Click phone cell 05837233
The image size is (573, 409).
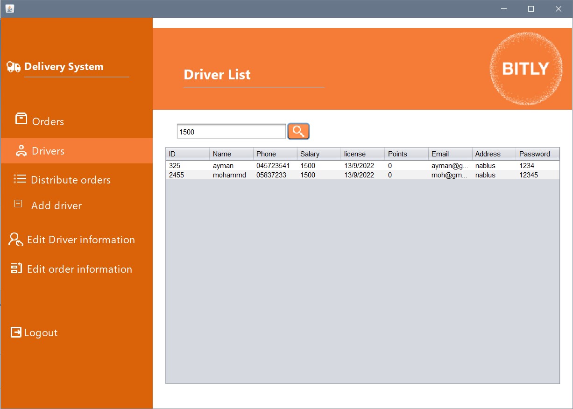point(276,175)
